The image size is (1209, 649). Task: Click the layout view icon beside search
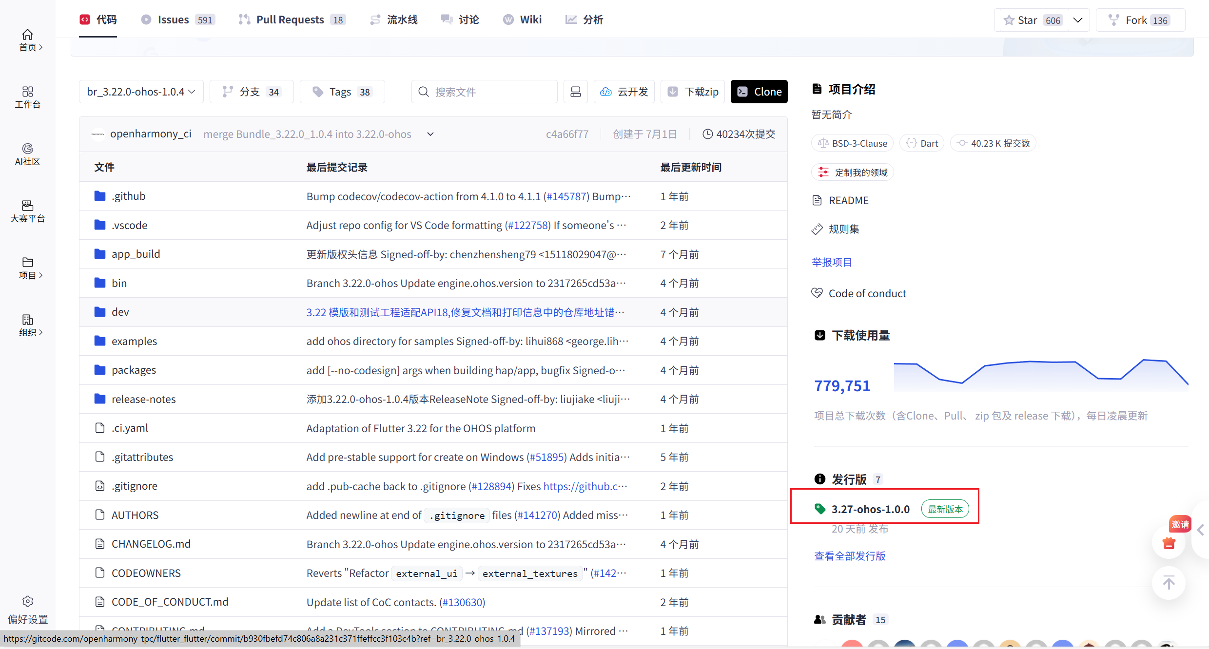(x=575, y=92)
